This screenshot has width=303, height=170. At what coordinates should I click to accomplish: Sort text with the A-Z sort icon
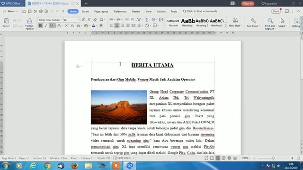[147, 20]
